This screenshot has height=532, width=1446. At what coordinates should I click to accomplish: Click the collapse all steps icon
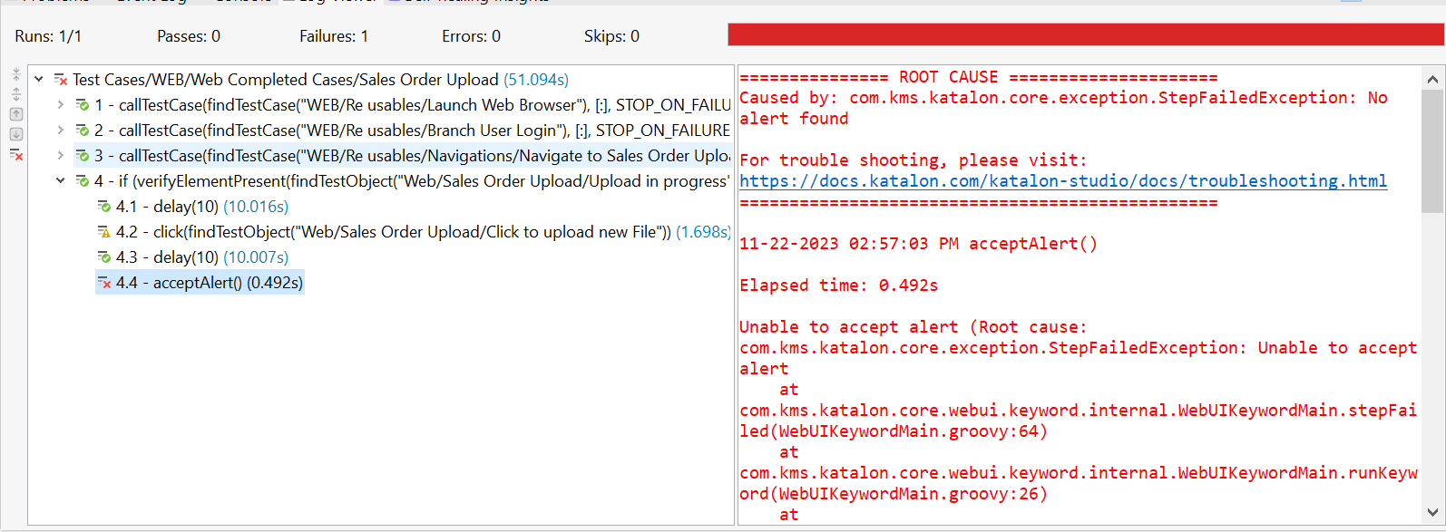coord(16,75)
